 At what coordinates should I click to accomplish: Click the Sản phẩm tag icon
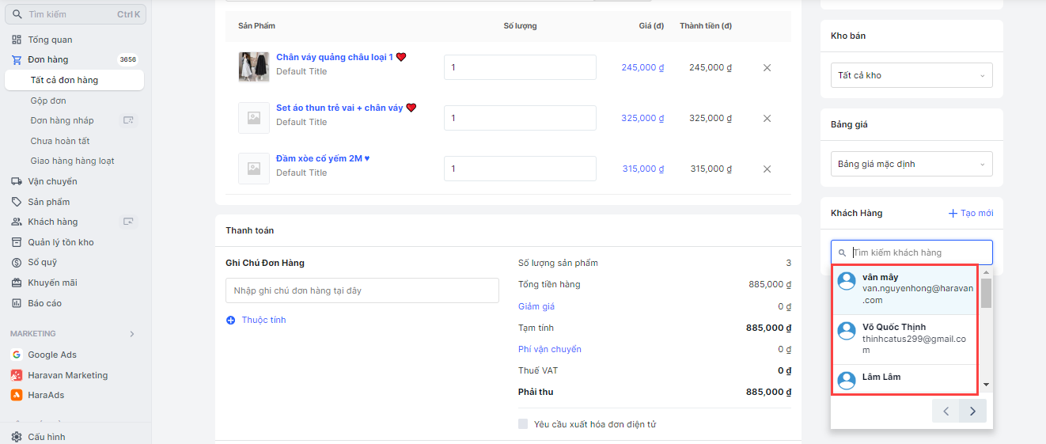tap(17, 202)
